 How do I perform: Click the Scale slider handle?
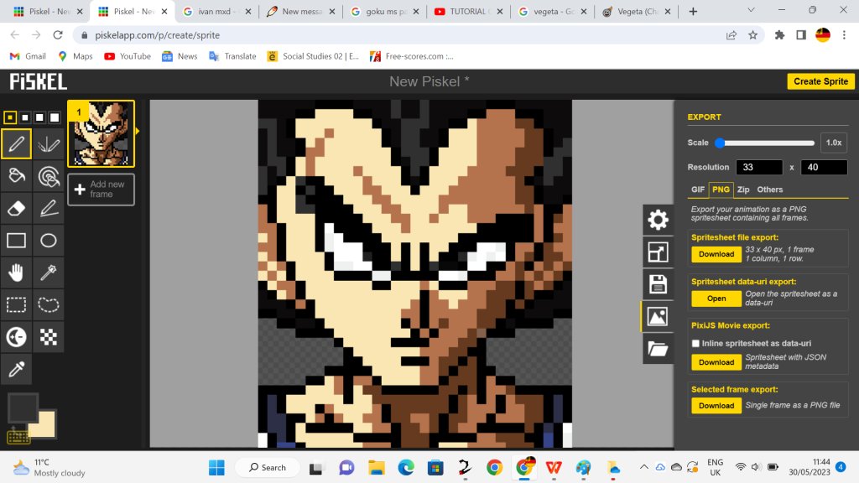(720, 143)
